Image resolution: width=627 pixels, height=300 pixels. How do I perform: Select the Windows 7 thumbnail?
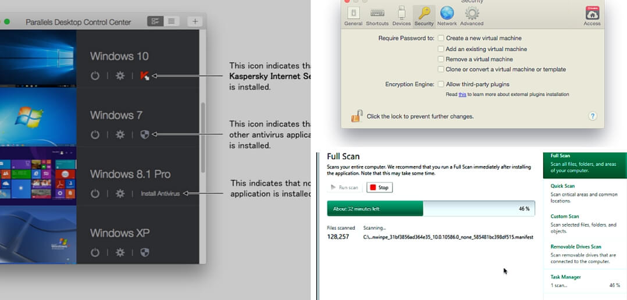pyautogui.click(x=38, y=117)
